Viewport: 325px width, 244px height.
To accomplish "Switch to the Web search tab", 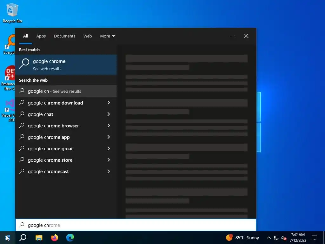I will pyautogui.click(x=88, y=36).
